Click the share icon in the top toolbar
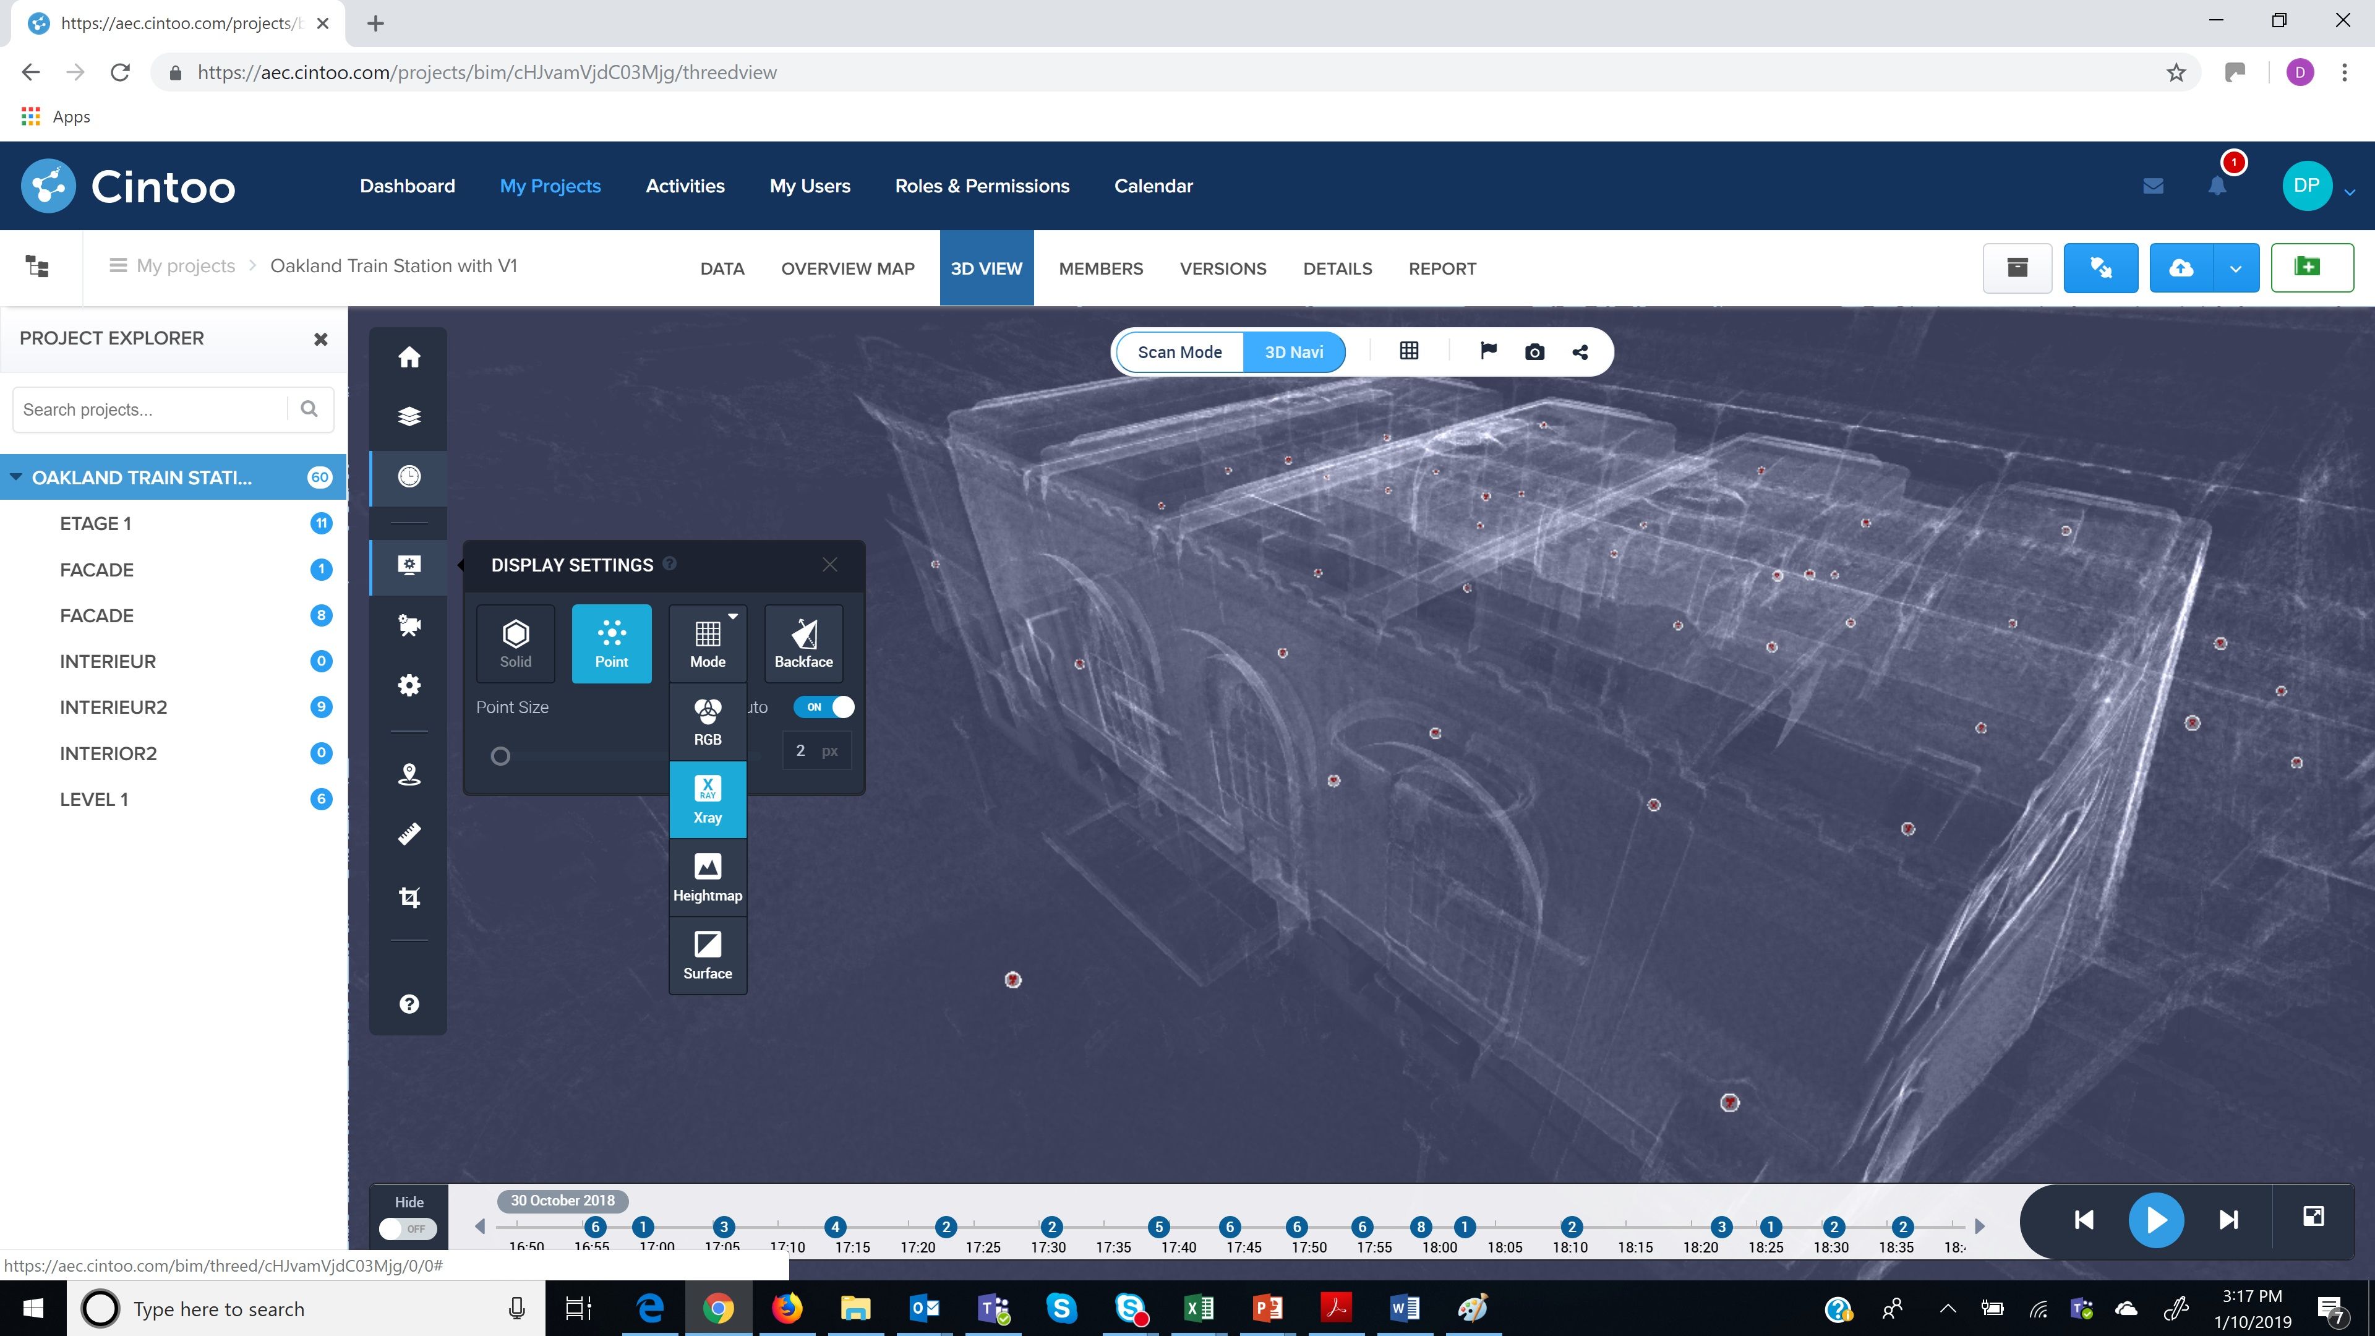This screenshot has width=2375, height=1336. pyautogui.click(x=1580, y=352)
